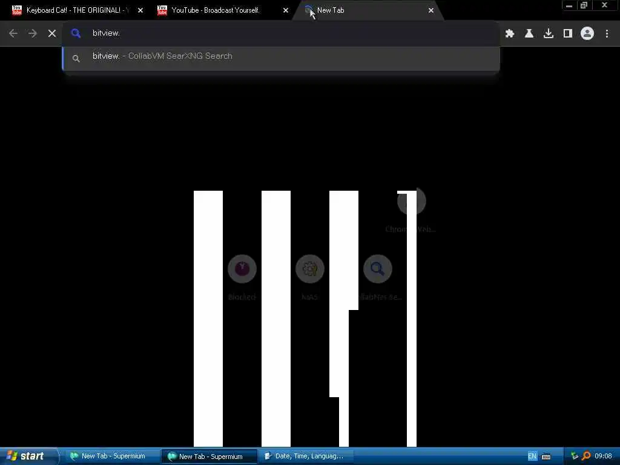Viewport: 620px width, 465px height.
Task: Open the Downloads tray icon
Action: click(549, 34)
